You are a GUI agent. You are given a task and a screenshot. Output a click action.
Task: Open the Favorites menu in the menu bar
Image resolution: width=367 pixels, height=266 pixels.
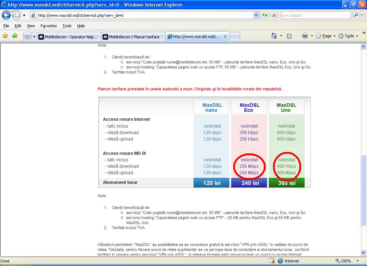pos(48,26)
